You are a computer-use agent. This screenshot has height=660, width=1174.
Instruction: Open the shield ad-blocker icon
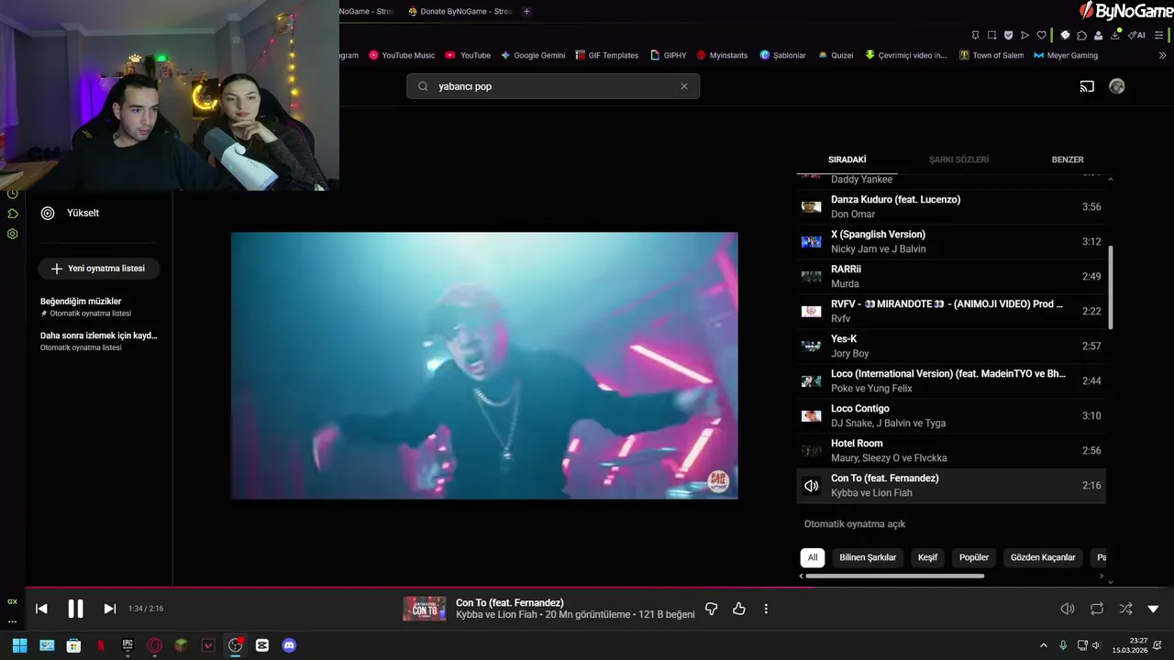(x=1009, y=35)
